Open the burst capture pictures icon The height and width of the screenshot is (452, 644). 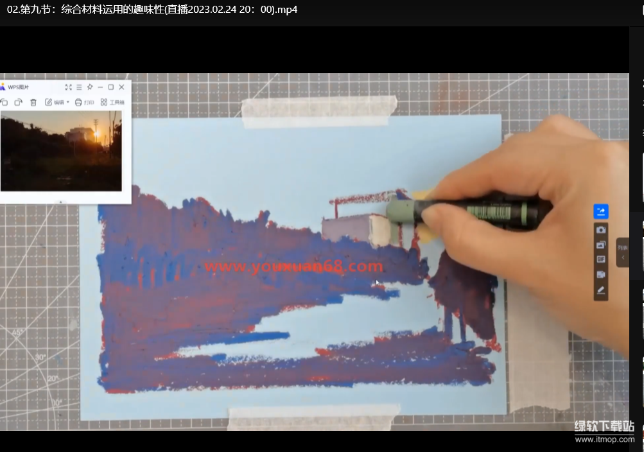601,245
